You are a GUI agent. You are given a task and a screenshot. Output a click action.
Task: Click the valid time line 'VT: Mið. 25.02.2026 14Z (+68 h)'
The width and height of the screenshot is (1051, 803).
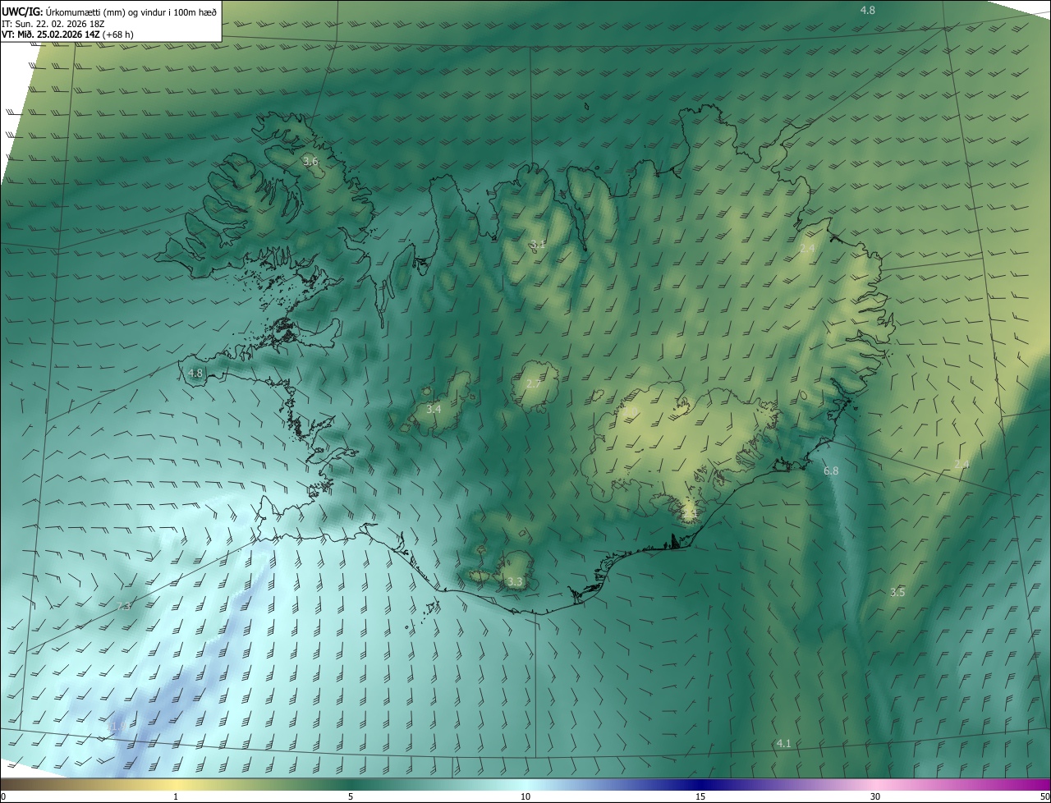[x=67, y=34]
